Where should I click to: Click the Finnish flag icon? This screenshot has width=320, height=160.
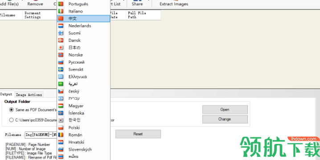(x=61, y=33)
